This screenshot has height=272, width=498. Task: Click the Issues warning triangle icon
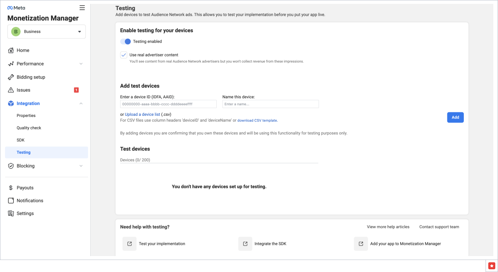point(11,90)
